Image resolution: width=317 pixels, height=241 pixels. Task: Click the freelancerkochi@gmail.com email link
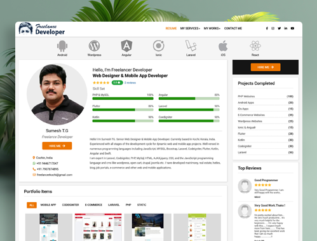pos(55,175)
